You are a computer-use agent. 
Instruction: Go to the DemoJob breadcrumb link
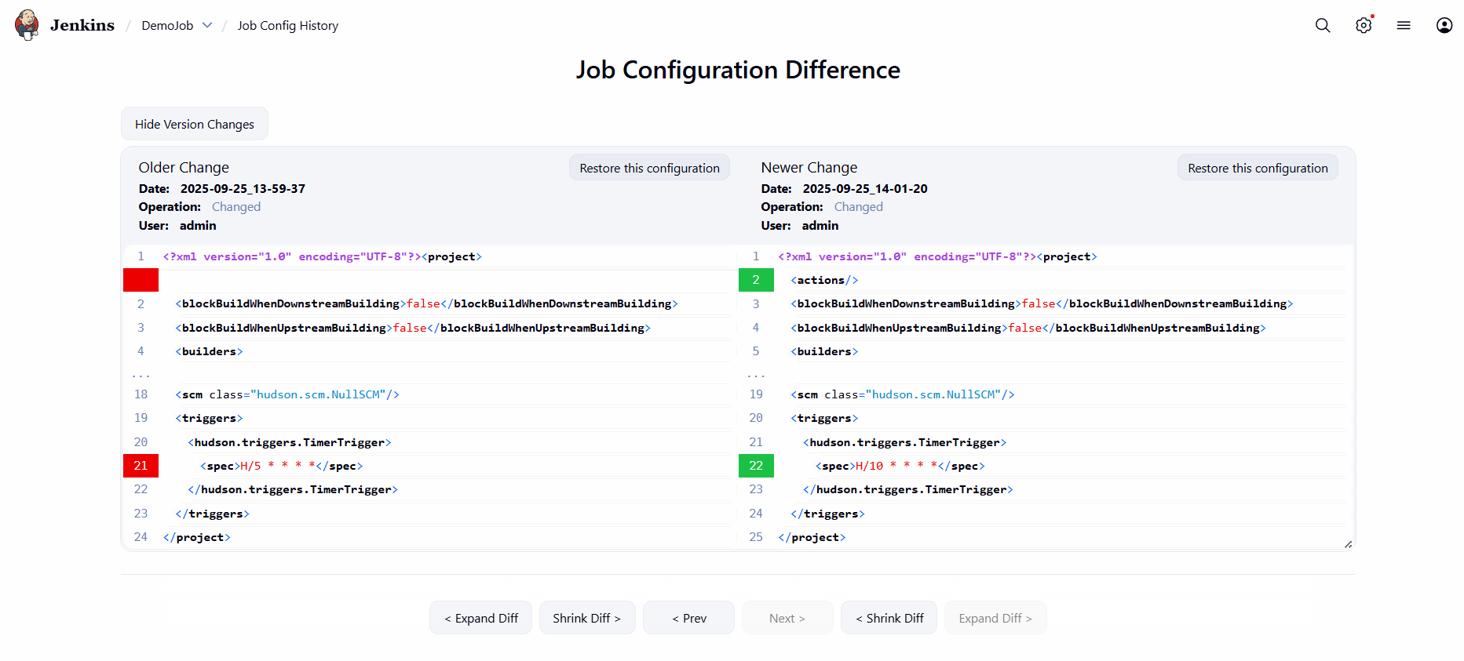point(167,25)
